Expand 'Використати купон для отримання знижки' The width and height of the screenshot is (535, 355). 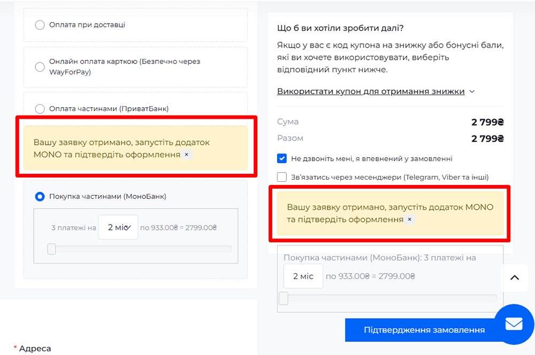[x=371, y=91]
